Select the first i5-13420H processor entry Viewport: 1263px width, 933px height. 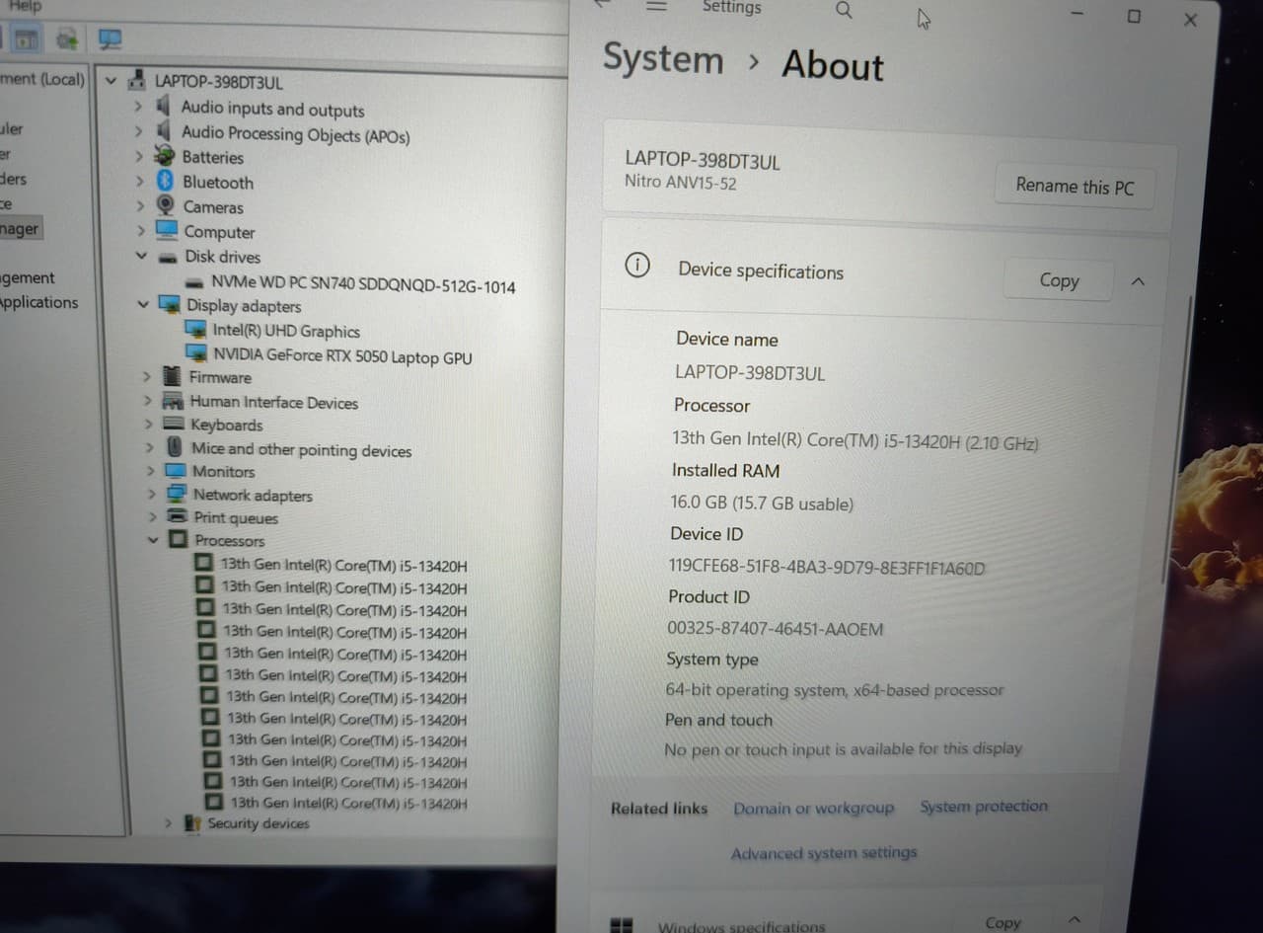(x=343, y=565)
